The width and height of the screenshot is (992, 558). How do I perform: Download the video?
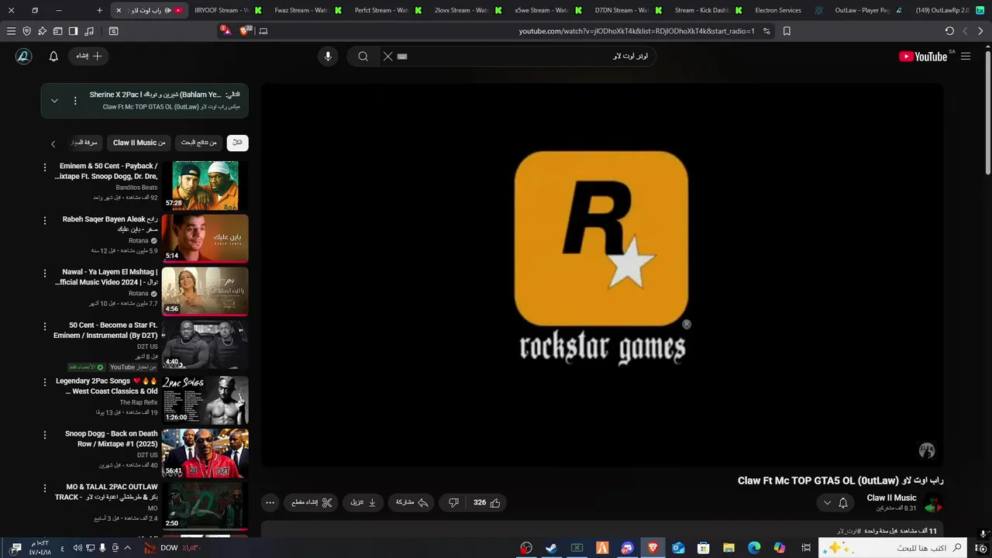[x=363, y=502]
